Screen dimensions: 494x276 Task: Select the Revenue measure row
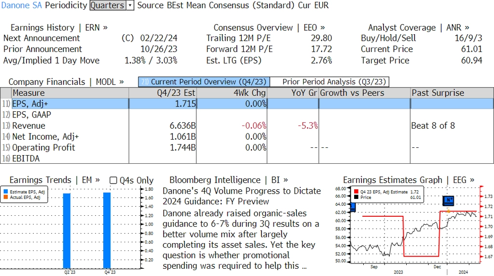[247, 126]
